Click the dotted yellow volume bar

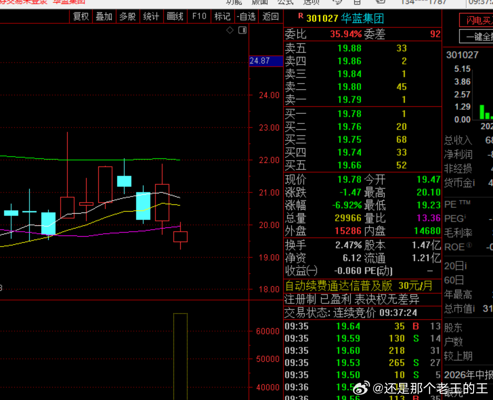coord(181,356)
